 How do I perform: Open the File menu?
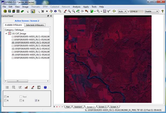[x=4, y=7]
